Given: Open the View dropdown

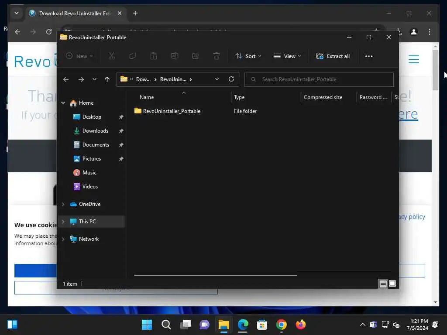Looking at the screenshot, I should 287,56.
